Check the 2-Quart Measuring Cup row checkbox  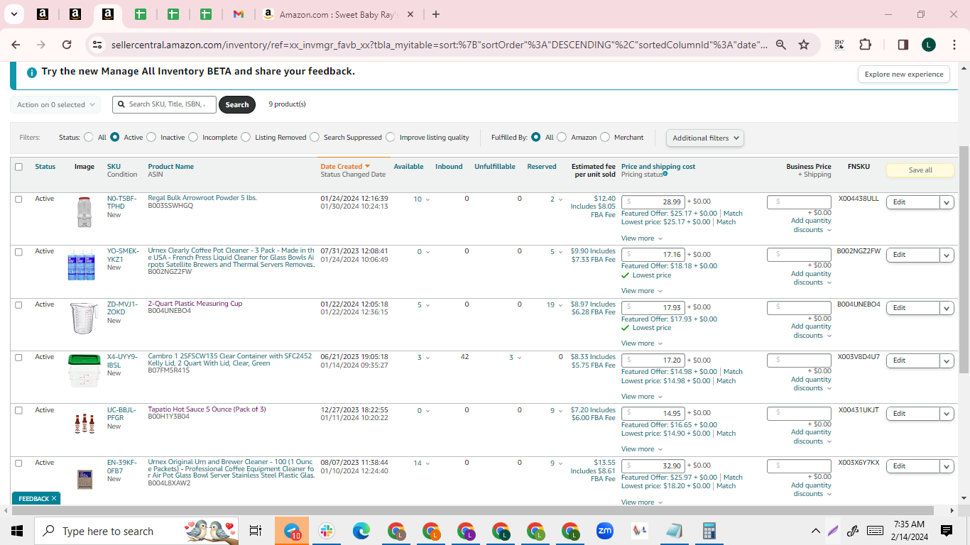(x=18, y=304)
